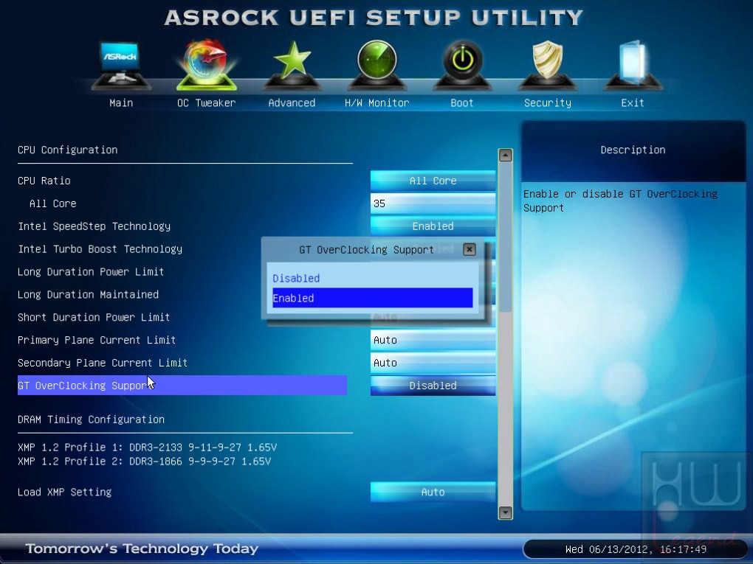
Task: Select Intel SpeedStep Technology row
Action: click(94, 226)
